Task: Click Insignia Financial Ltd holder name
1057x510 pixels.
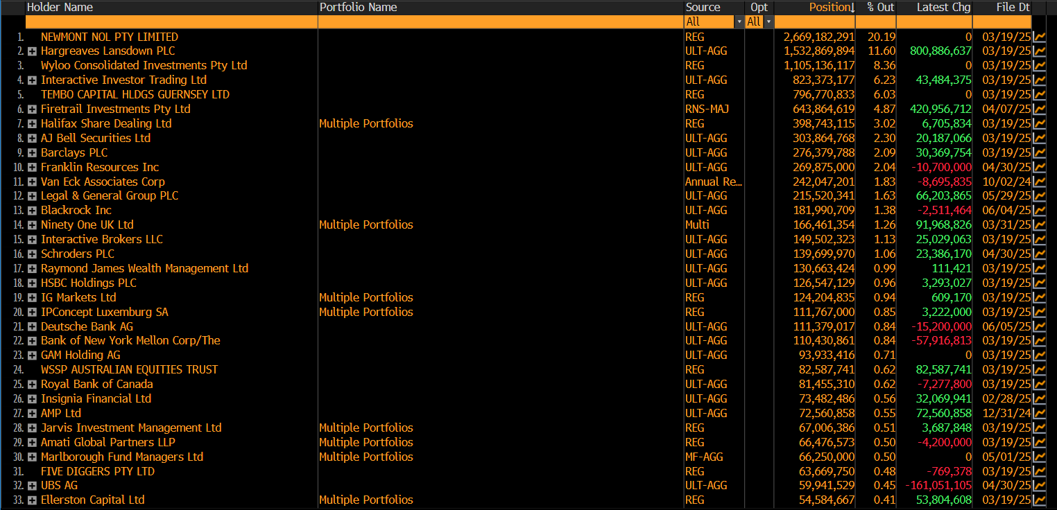Action: point(96,399)
